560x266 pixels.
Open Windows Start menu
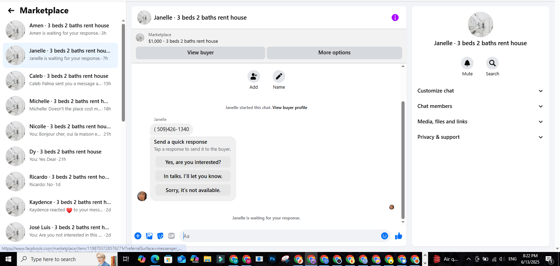[8, 259]
